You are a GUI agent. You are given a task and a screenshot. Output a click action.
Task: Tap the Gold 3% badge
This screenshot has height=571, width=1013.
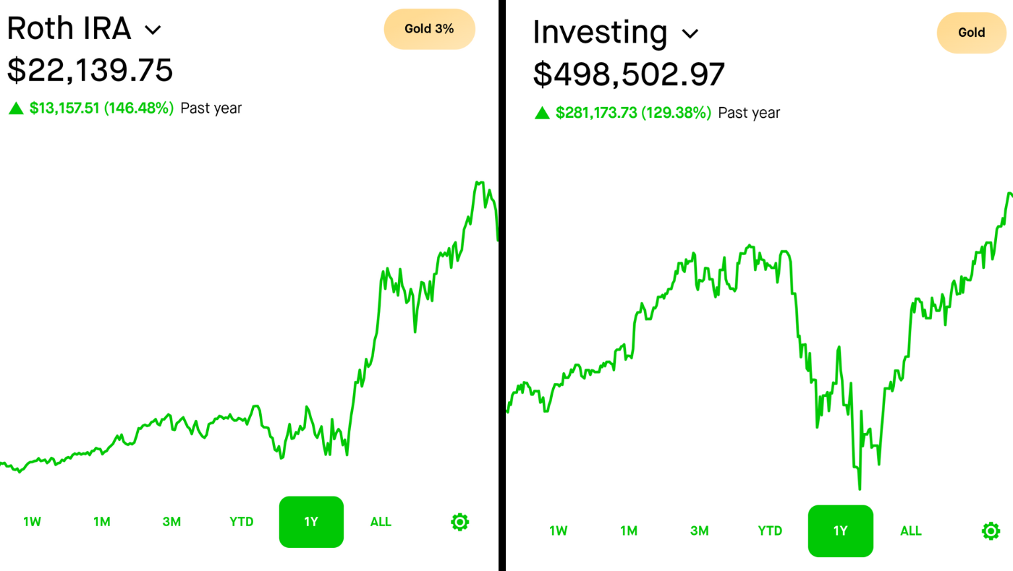point(429,29)
